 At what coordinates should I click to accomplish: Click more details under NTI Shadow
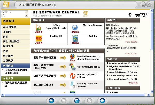tap(131, 42)
